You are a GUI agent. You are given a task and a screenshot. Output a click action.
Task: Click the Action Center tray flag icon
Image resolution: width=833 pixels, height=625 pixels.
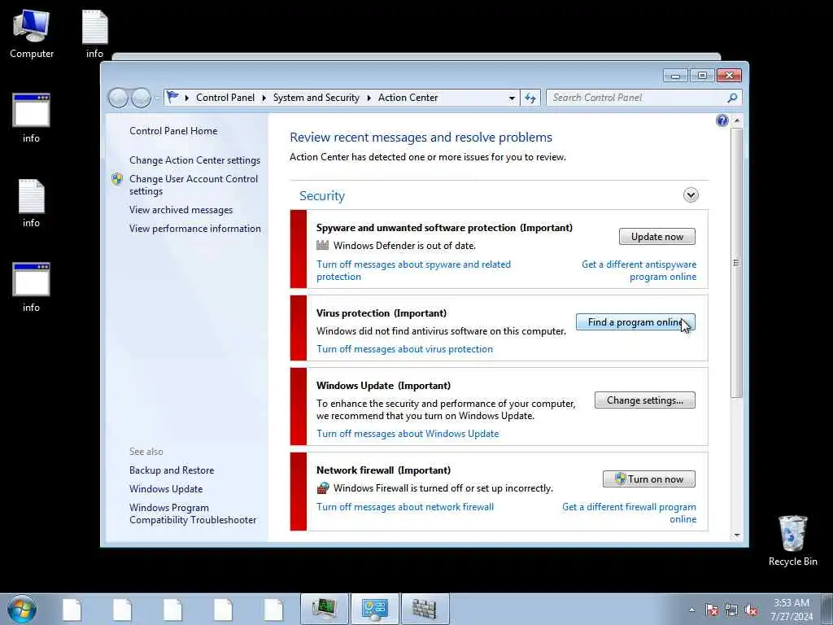[712, 610]
